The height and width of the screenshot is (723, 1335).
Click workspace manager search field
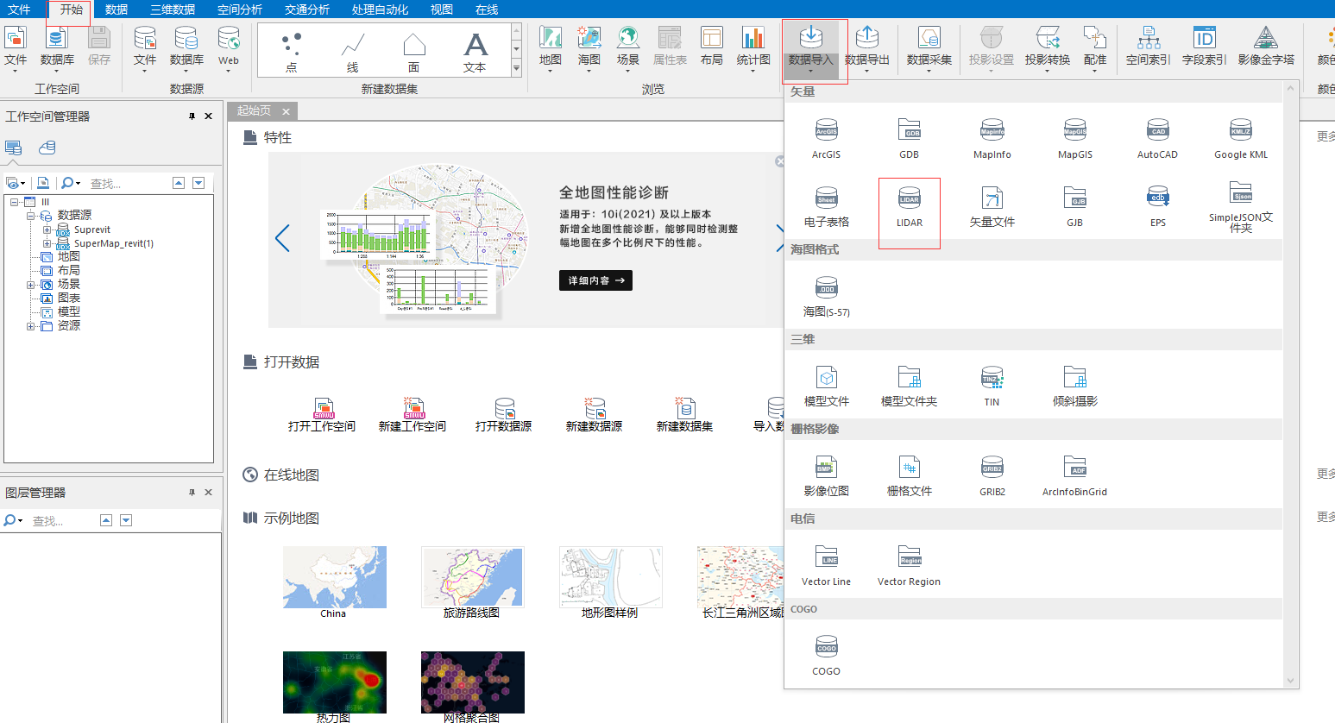pos(128,184)
